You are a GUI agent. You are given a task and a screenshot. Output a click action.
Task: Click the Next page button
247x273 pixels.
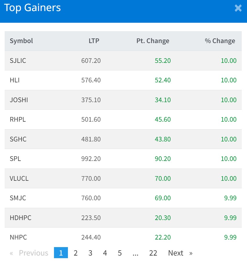coord(180,253)
